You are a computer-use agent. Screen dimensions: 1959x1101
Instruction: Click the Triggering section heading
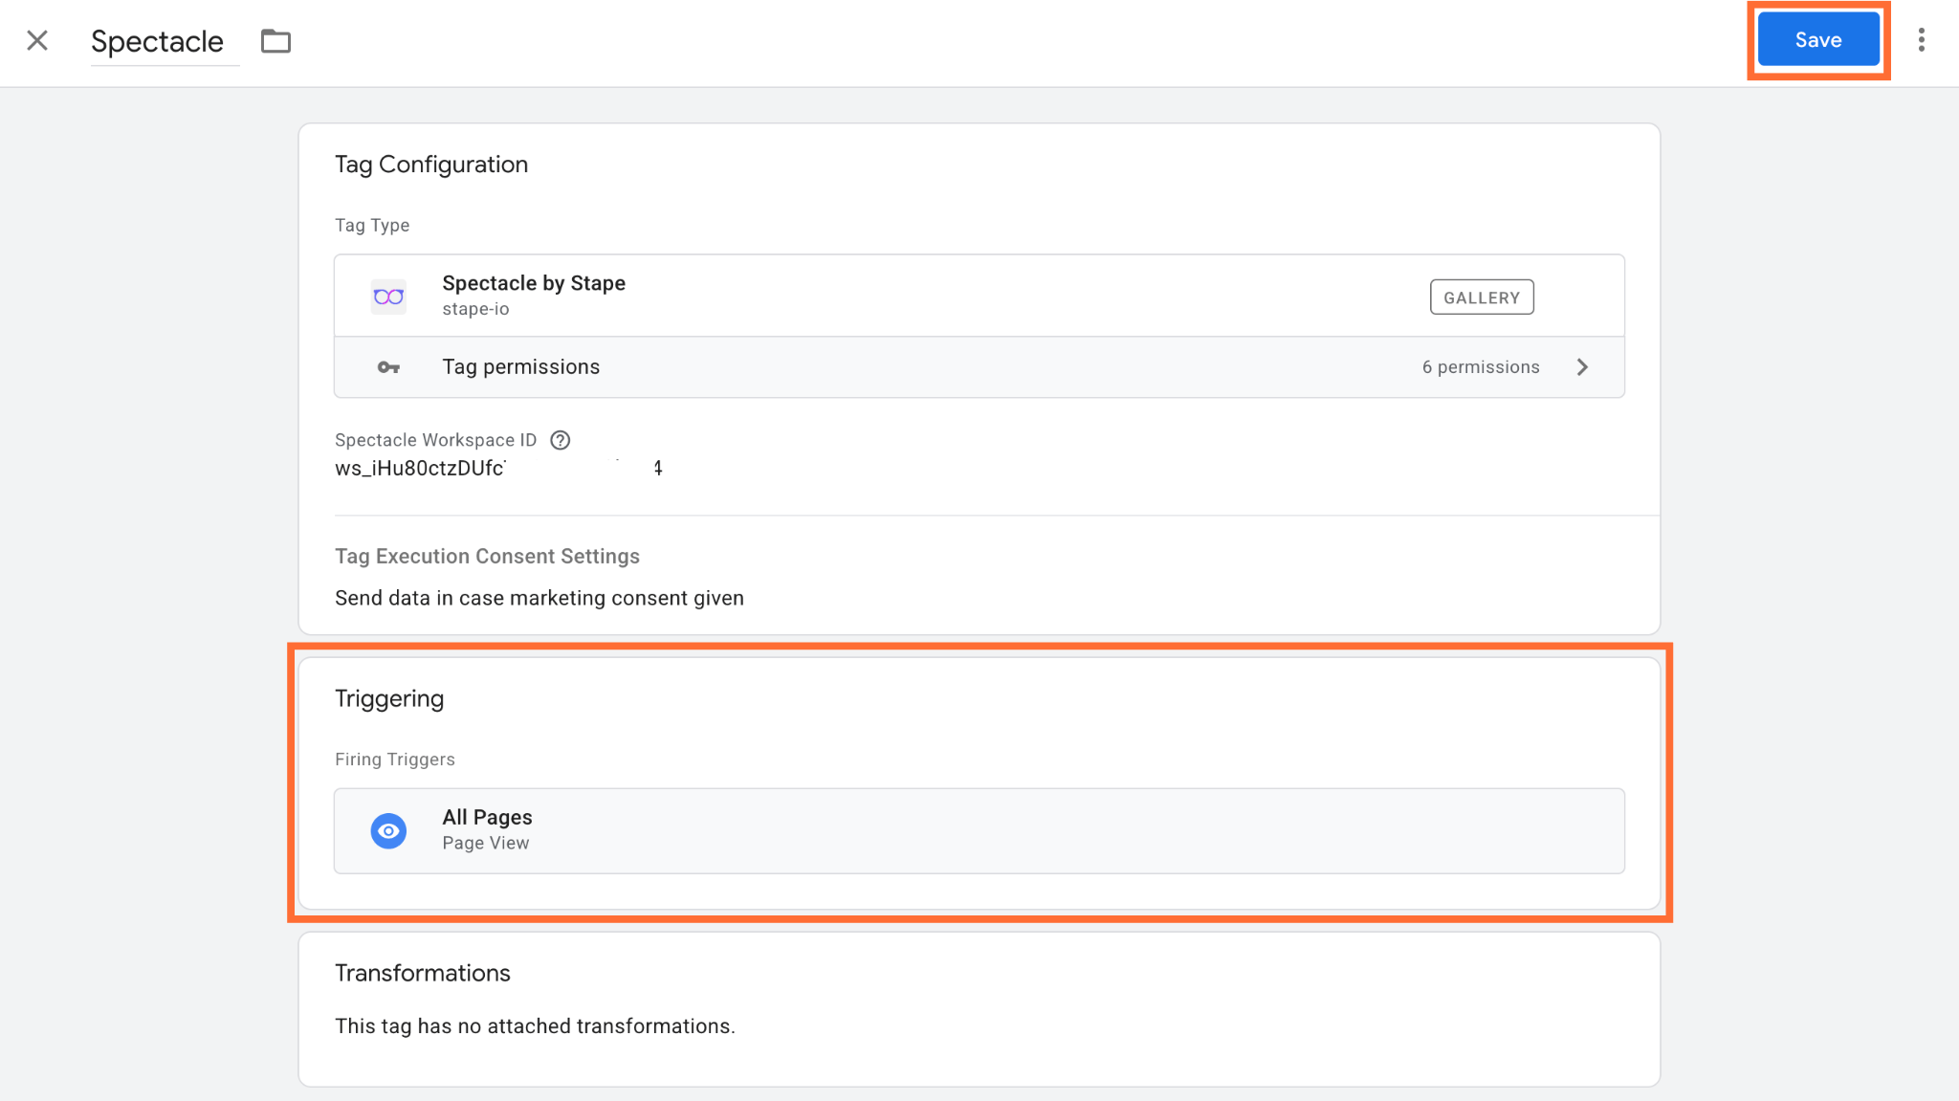click(x=389, y=699)
